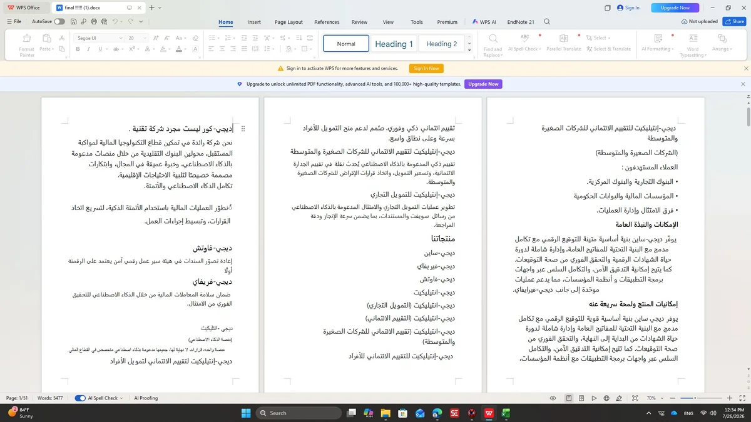Decrease font size with A- icon
This screenshot has height=422, width=751.
click(x=166, y=38)
